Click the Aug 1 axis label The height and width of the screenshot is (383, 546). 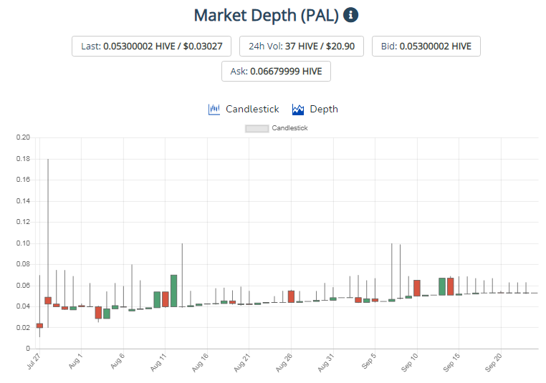[x=75, y=361]
